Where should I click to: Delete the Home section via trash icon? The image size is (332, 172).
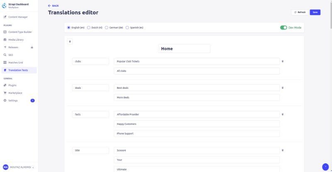pyautogui.click(x=70, y=41)
